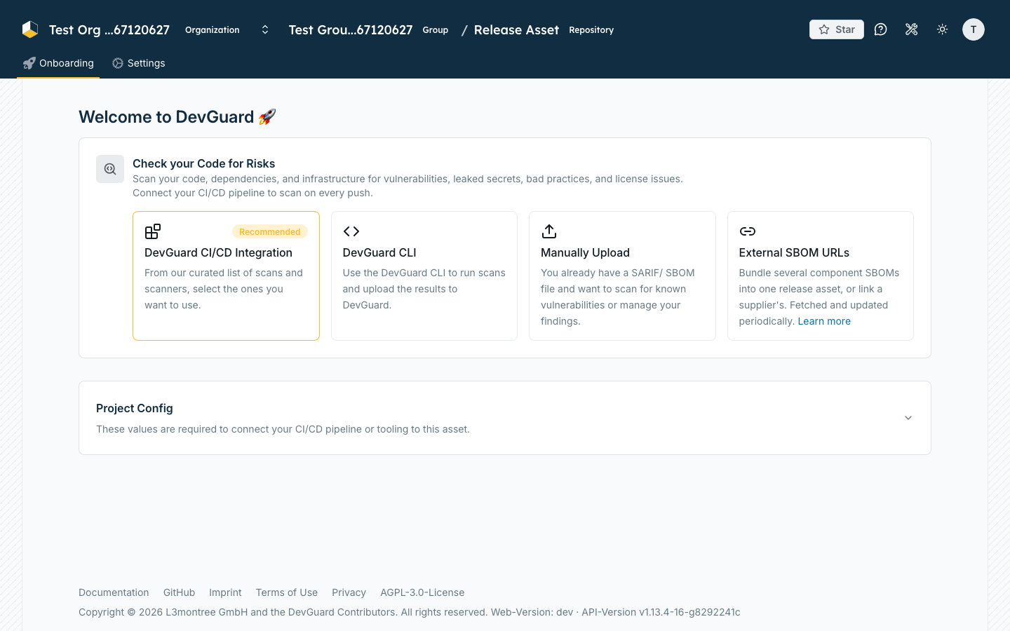The image size is (1010, 631).
Task: Click the Repository label badge
Action: point(591,29)
